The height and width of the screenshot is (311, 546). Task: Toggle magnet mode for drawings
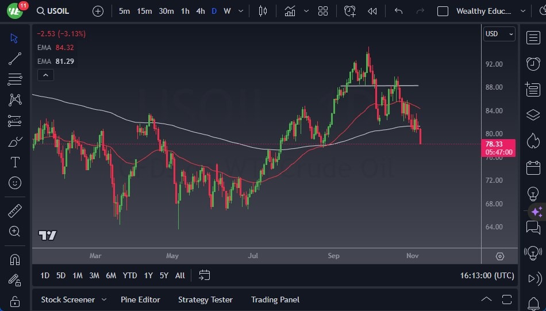pyautogui.click(x=15, y=259)
